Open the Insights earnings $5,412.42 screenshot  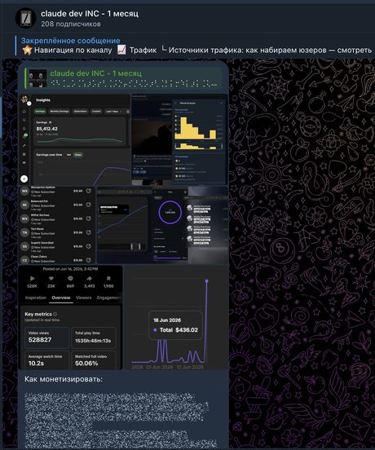tap(75, 139)
